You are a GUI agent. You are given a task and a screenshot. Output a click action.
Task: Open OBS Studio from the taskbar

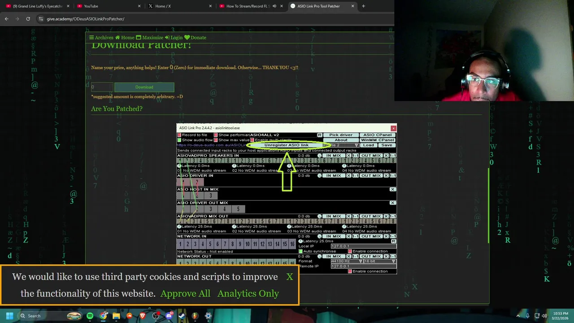[156, 316]
